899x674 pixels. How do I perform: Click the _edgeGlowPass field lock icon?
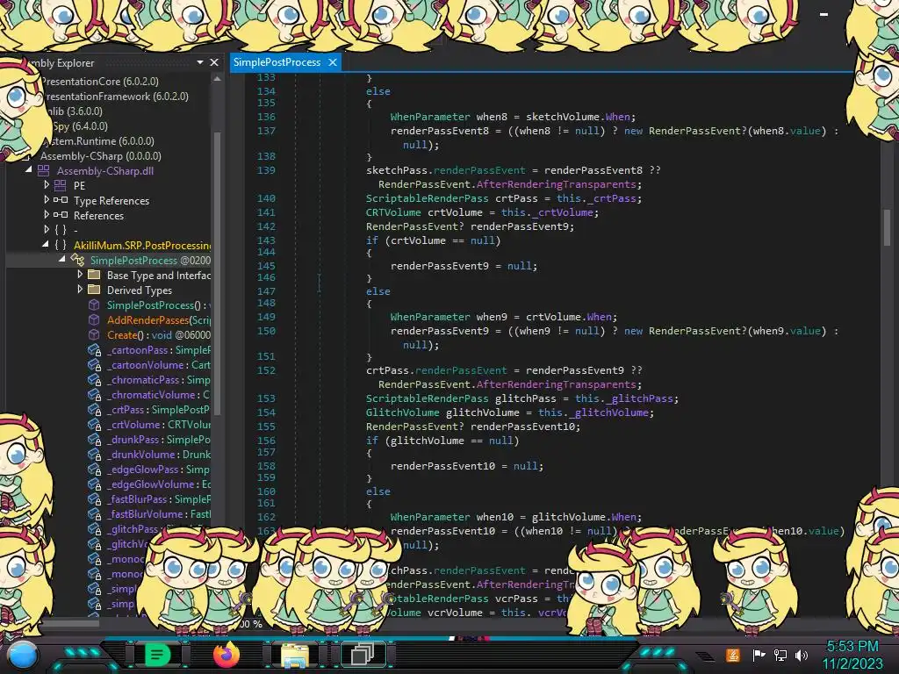pos(95,470)
